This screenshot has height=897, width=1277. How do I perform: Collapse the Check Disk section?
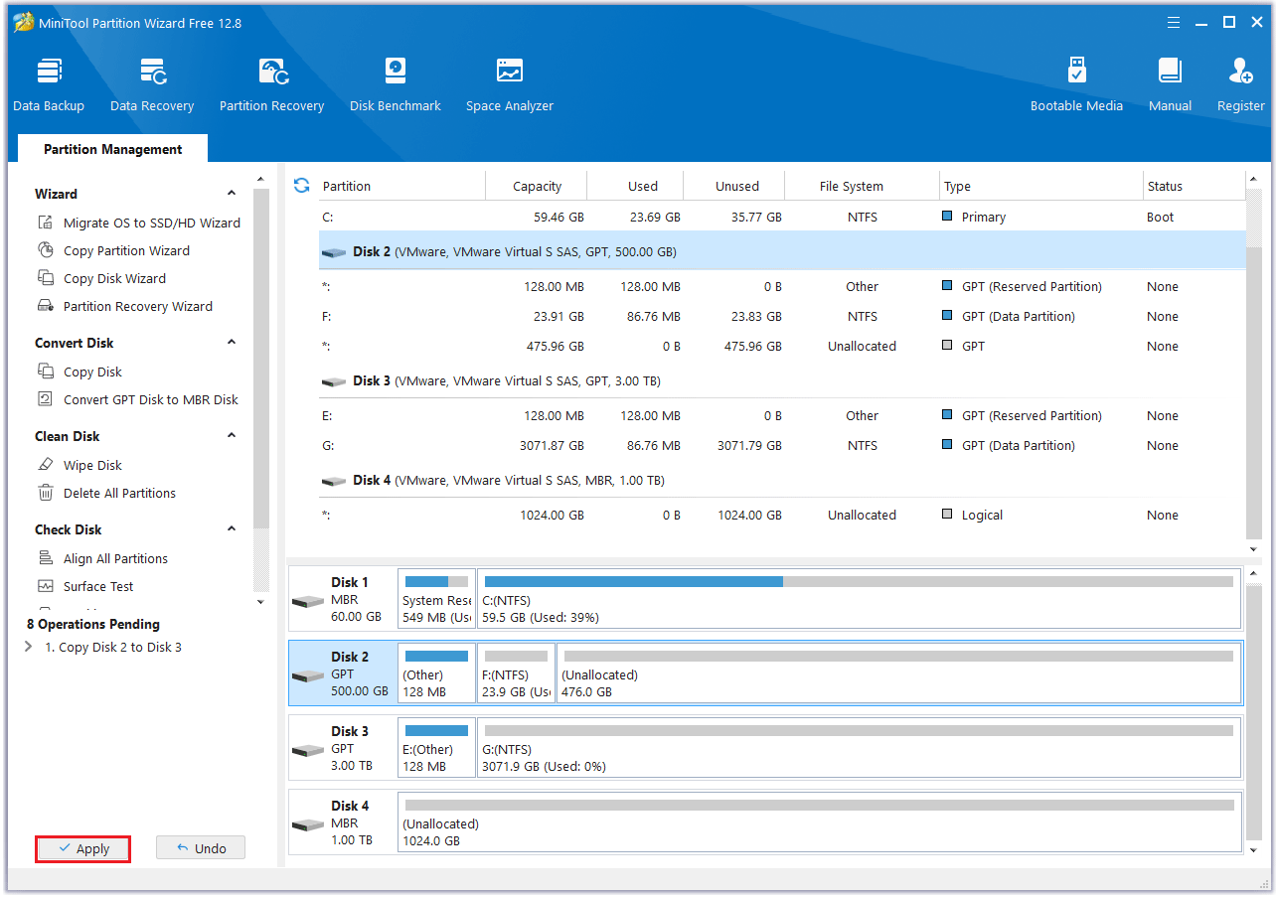click(x=232, y=529)
